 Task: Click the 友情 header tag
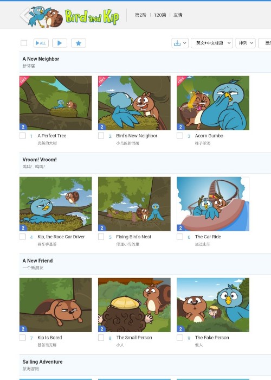(178, 15)
